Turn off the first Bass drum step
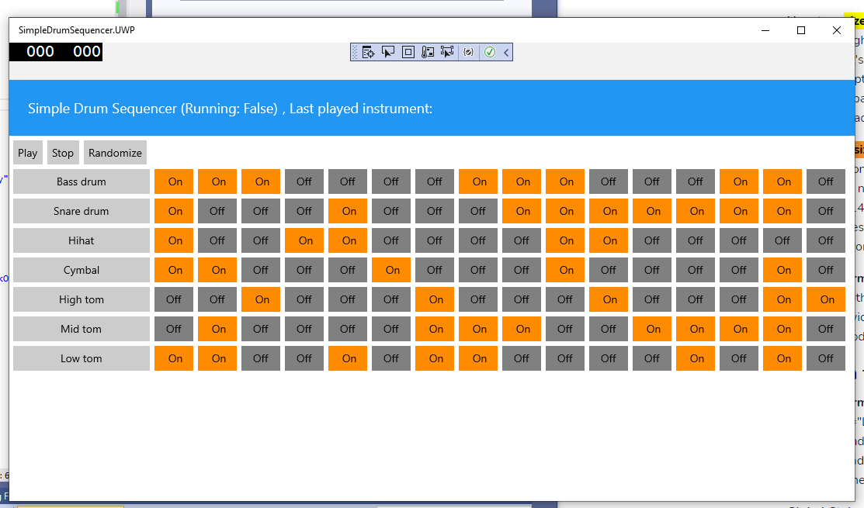Image resolution: width=864 pixels, height=508 pixels. (x=174, y=181)
